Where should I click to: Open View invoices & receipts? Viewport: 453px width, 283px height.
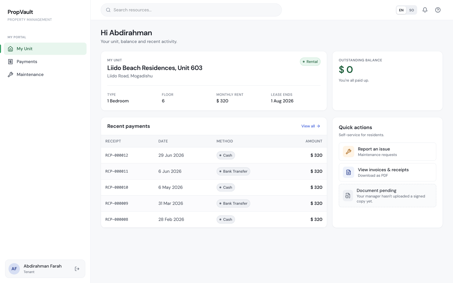click(x=387, y=172)
